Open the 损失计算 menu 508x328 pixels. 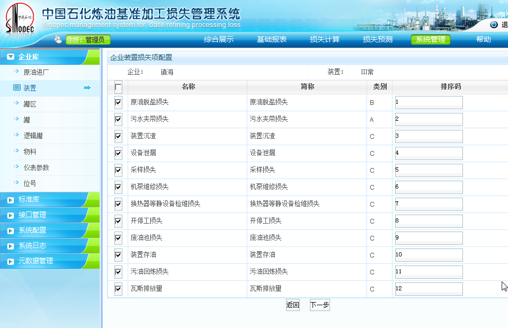pyautogui.click(x=325, y=40)
